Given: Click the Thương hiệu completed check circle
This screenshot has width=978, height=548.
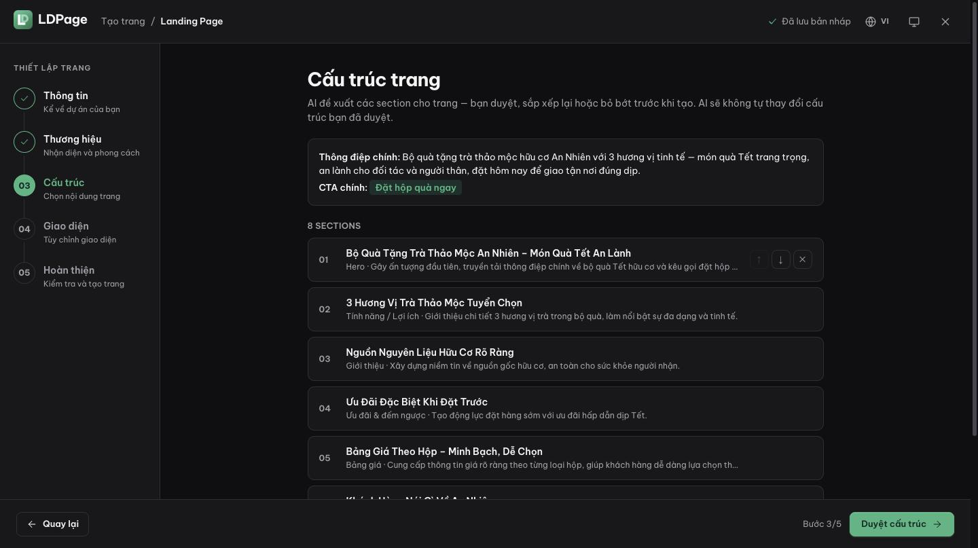Looking at the screenshot, I should pyautogui.click(x=24, y=142).
